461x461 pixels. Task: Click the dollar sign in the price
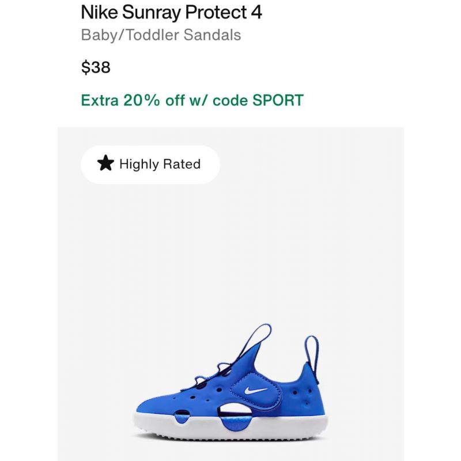coord(85,67)
